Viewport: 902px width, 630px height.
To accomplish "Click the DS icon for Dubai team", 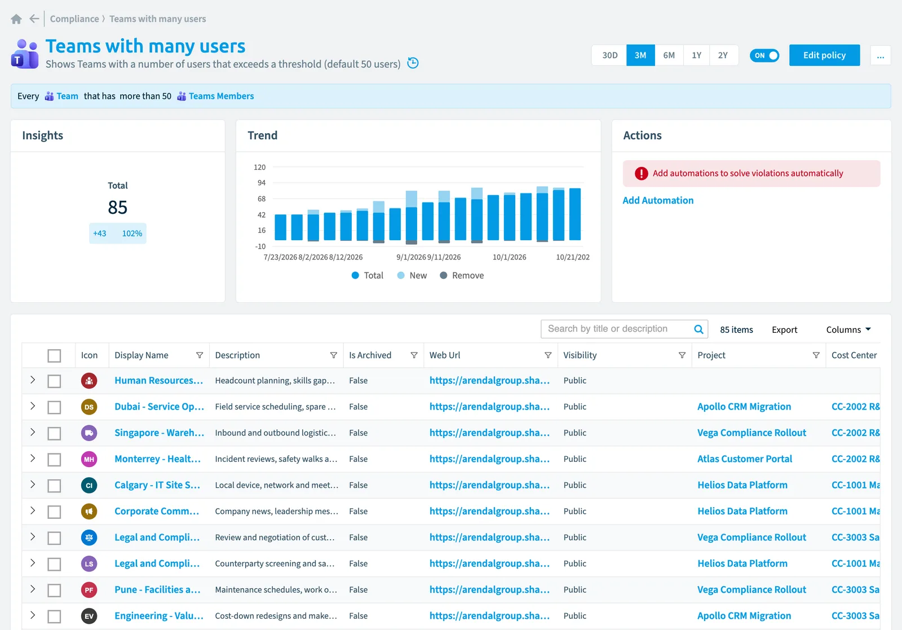I will point(89,407).
